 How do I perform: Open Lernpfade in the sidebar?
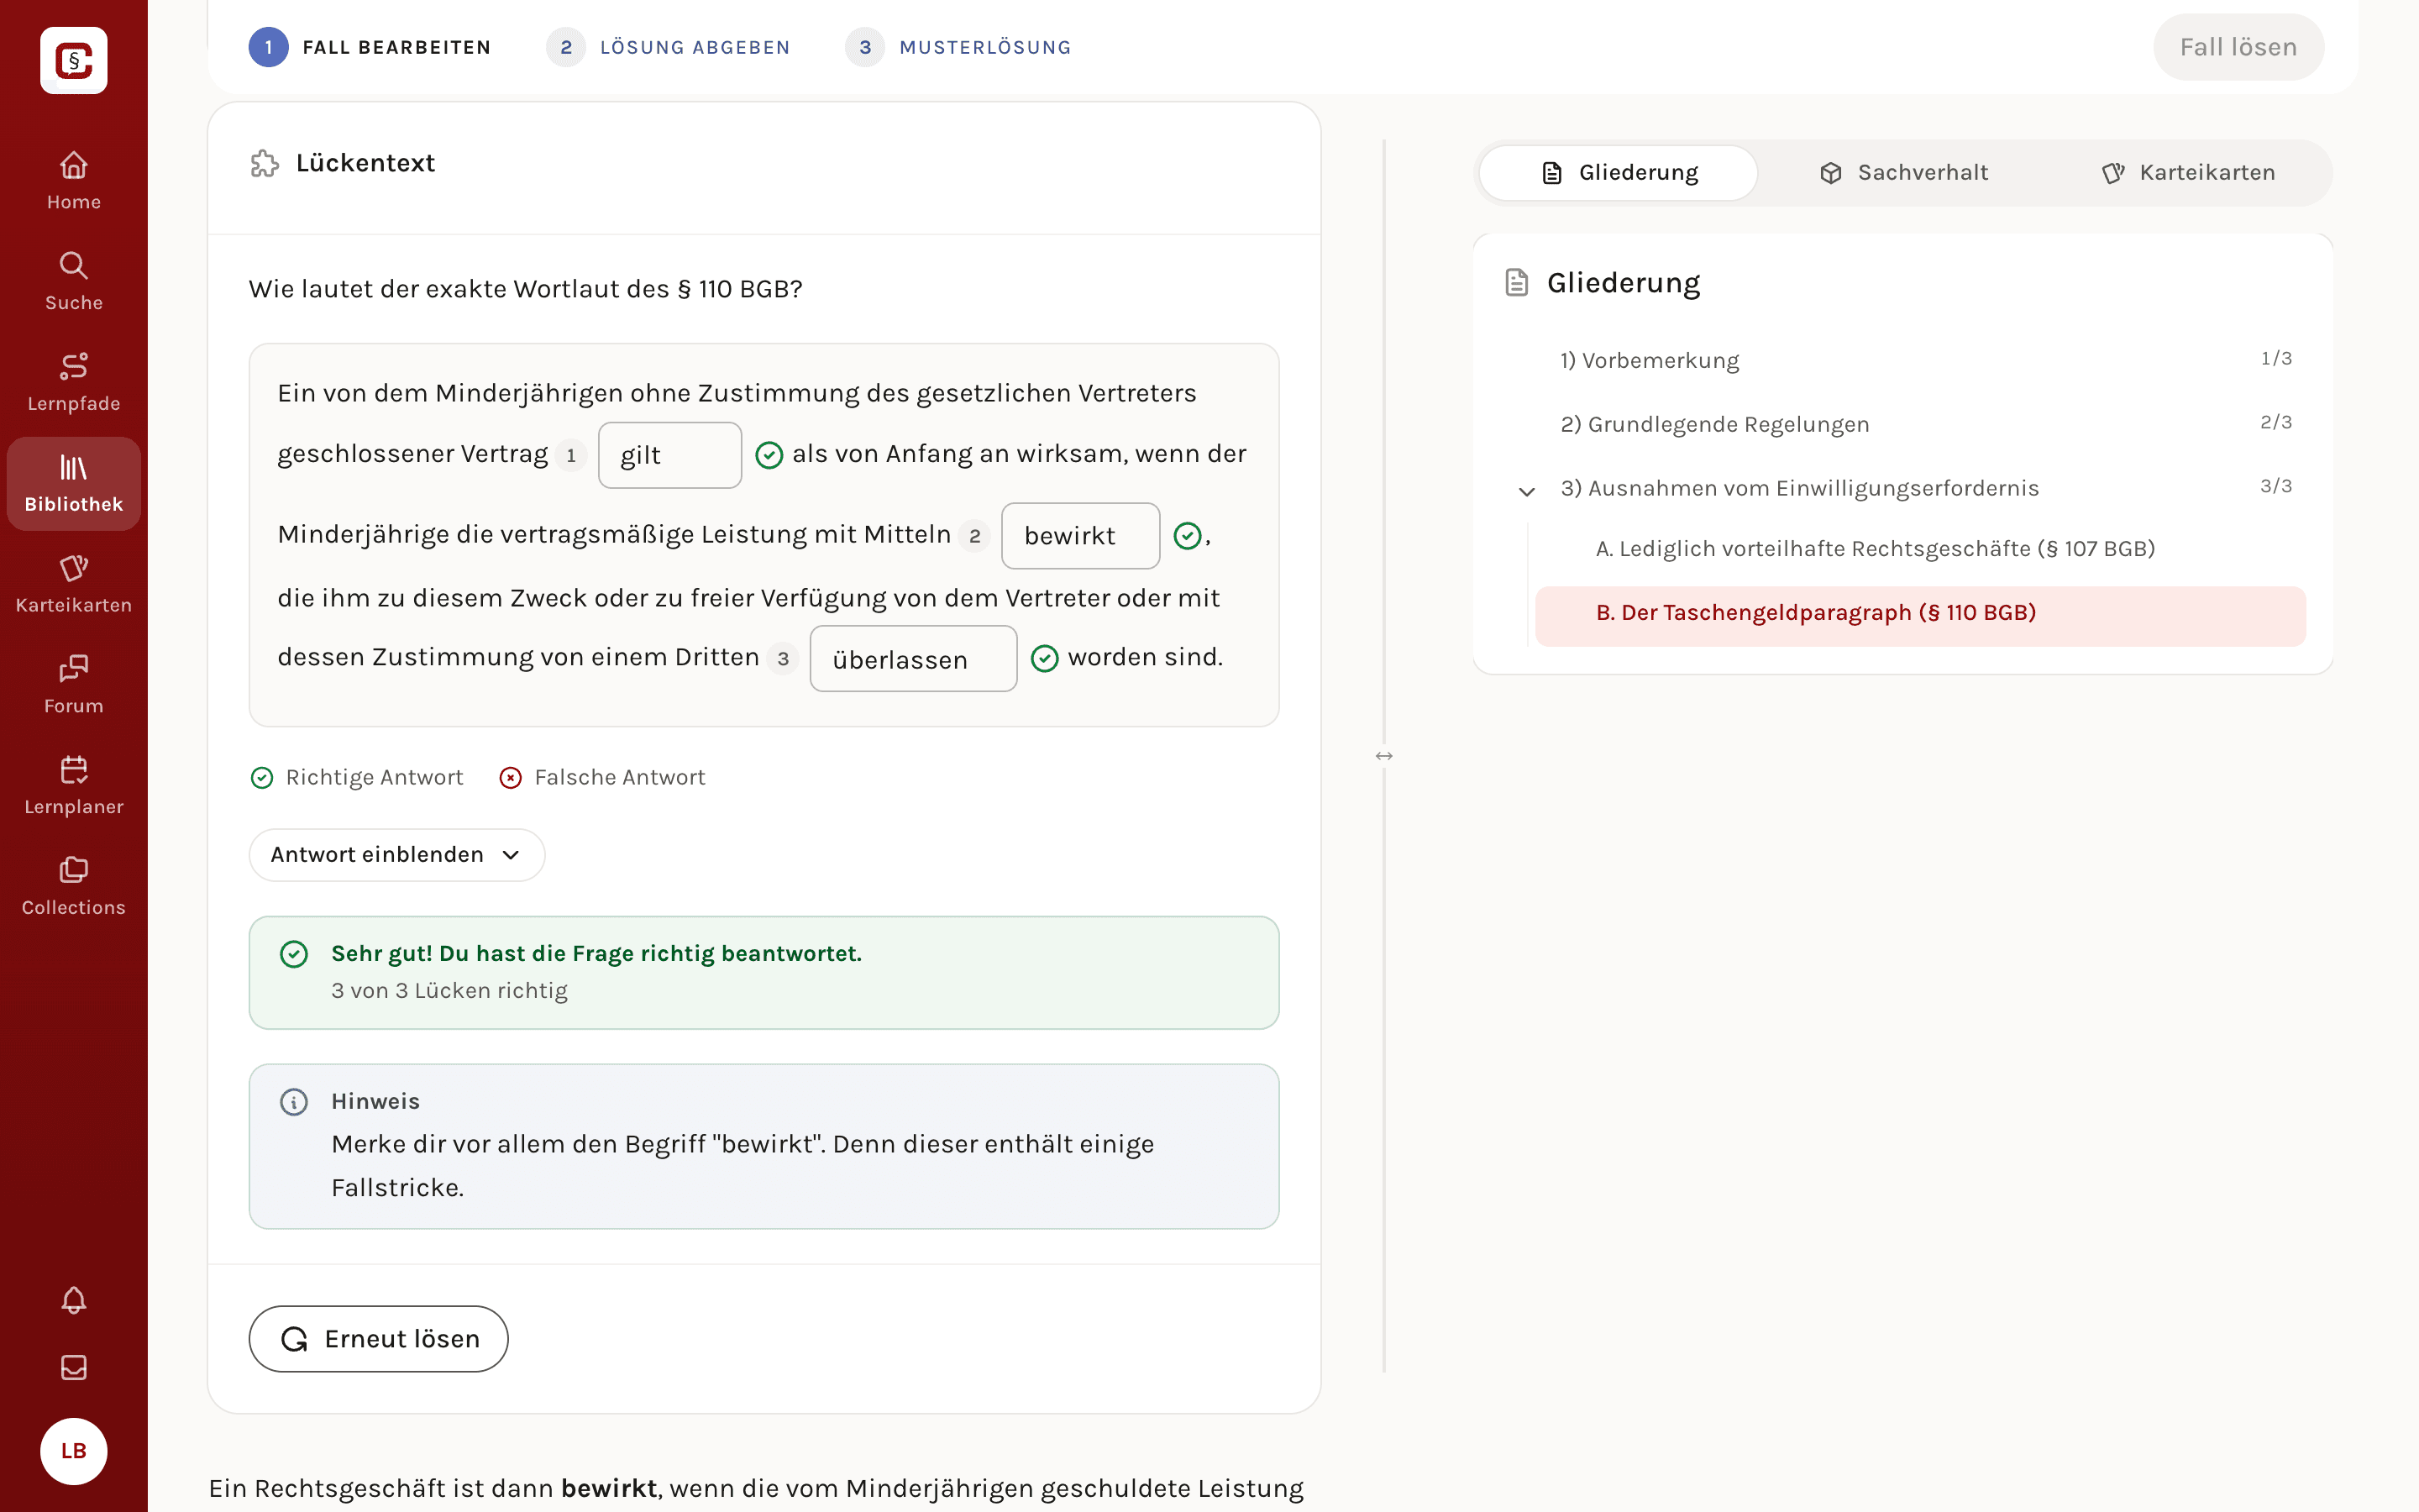click(x=74, y=383)
